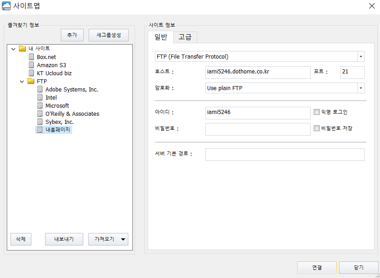Click the Intel server icon
Viewport: 380px width, 278px height.
click(40, 97)
